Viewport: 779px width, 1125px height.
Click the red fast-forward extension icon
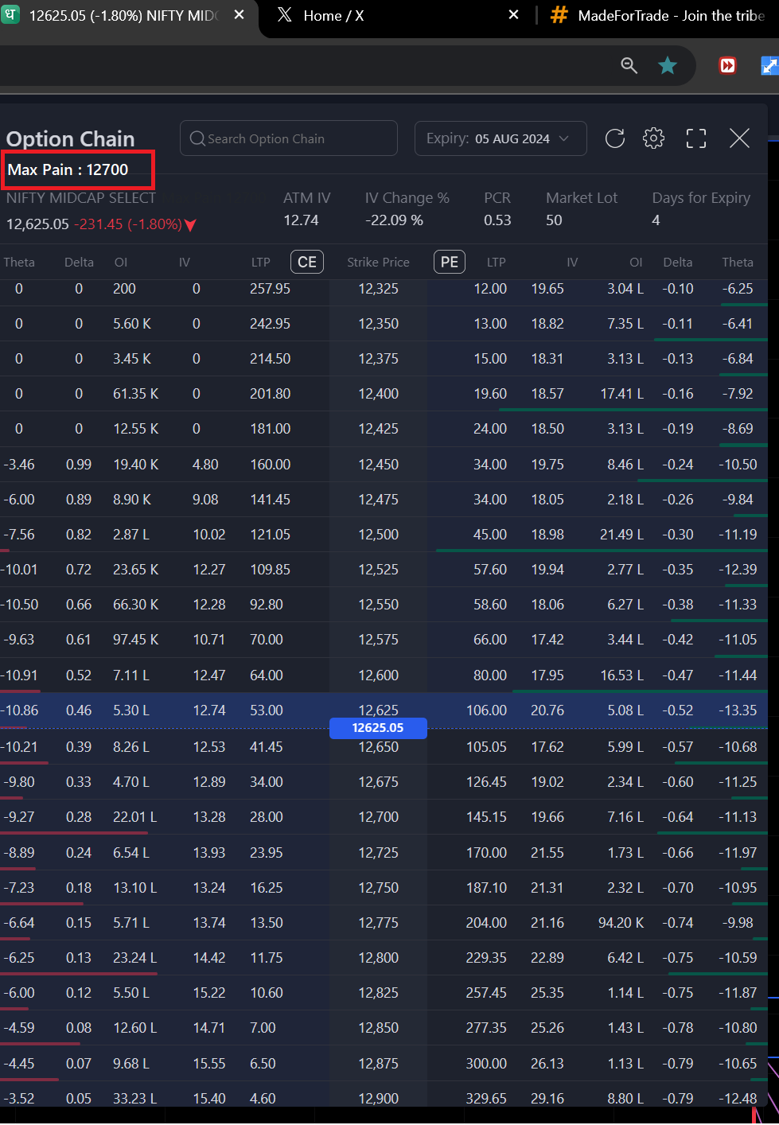(727, 65)
